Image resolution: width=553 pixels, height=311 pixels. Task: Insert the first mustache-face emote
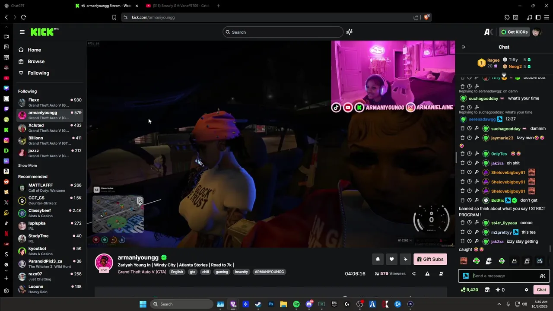tap(464, 261)
